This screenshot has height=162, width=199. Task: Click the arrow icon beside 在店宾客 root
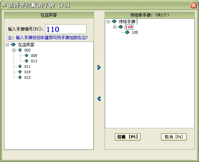click(13, 45)
